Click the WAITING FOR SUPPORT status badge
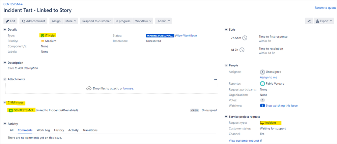The height and width of the screenshot is (144, 337). (x=160, y=36)
